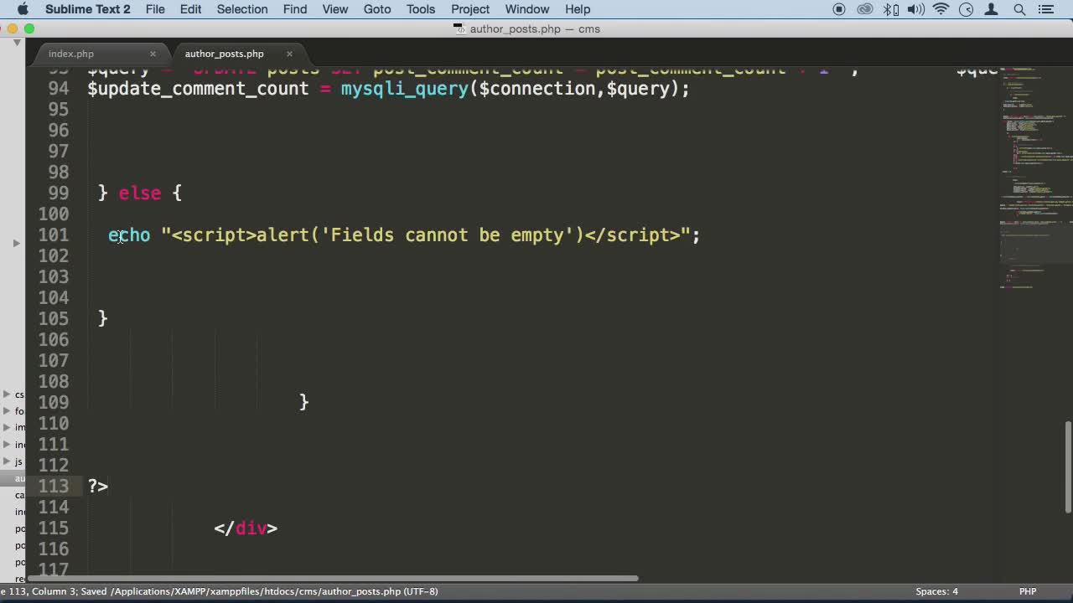
Task: Toggle the sidebar arrow beside line 101
Action: click(x=16, y=243)
